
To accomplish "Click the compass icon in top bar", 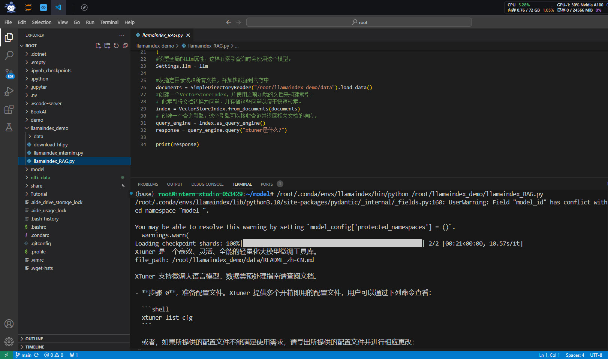I will [x=84, y=7].
